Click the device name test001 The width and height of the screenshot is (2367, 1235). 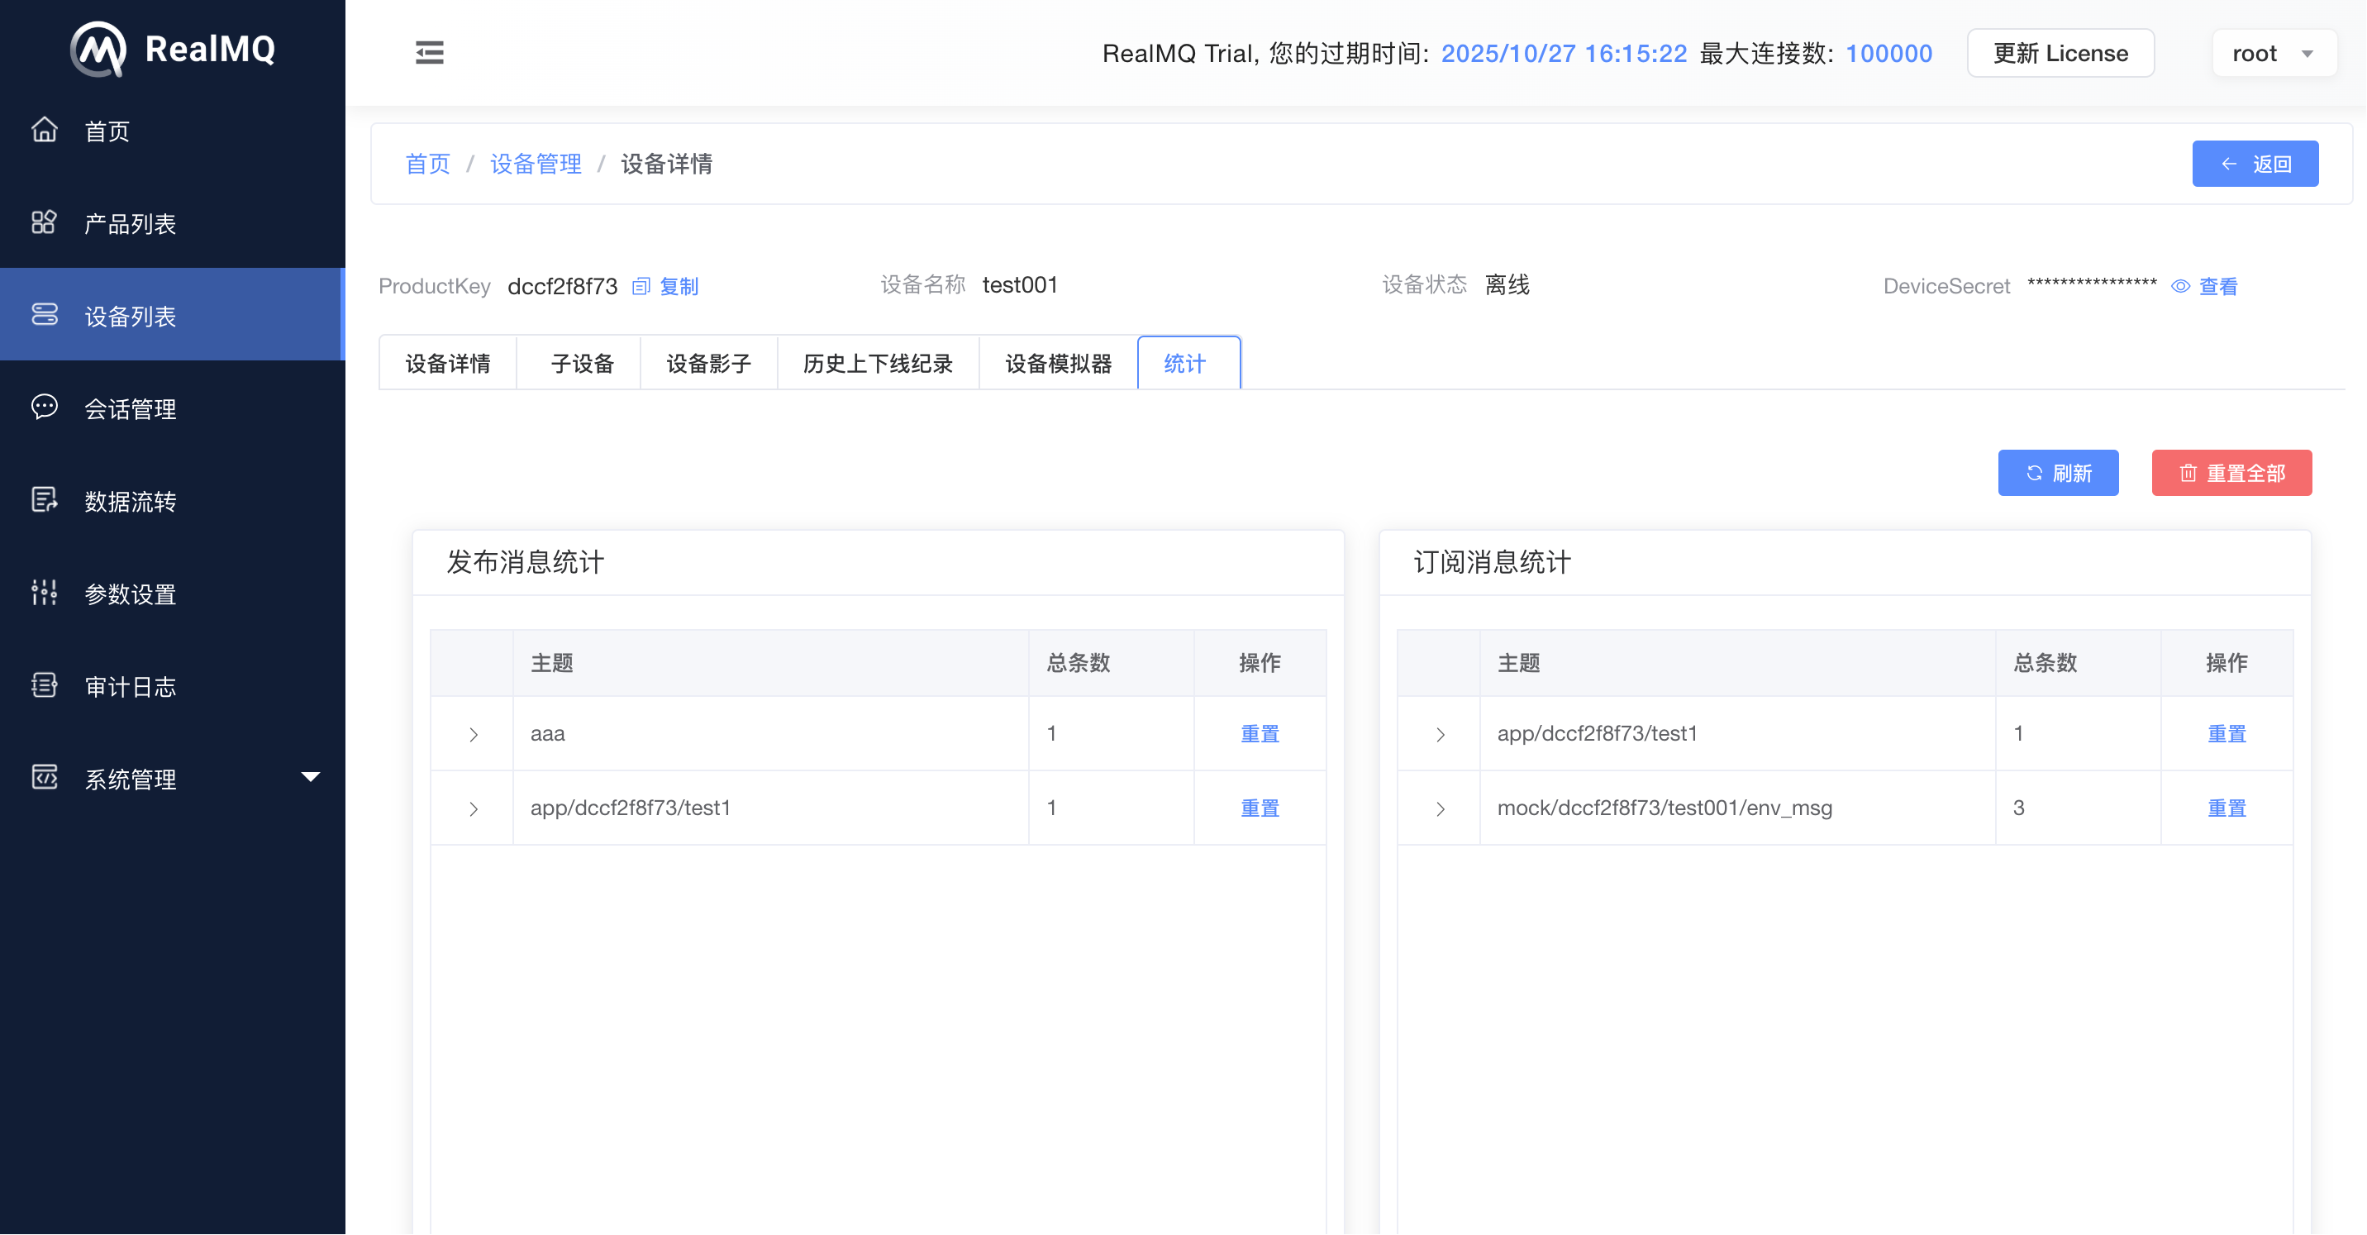[x=1020, y=285]
